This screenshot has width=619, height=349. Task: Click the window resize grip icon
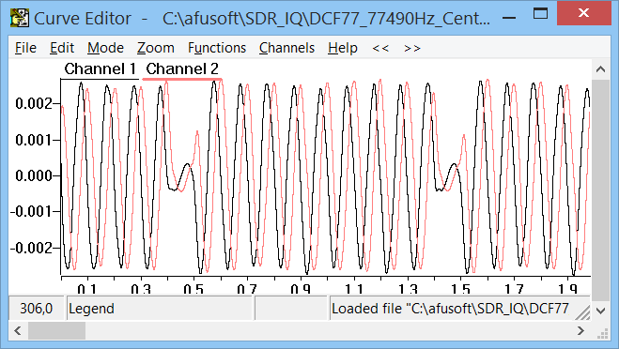coord(602,333)
